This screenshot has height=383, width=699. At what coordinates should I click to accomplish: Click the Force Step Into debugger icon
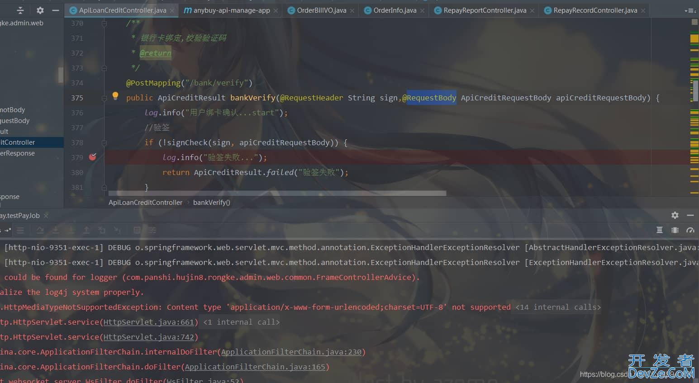coord(71,230)
